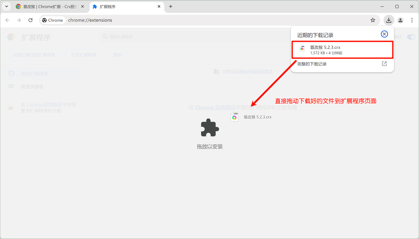Reload the extensions page
The height and width of the screenshot is (239, 419).
pos(31,20)
